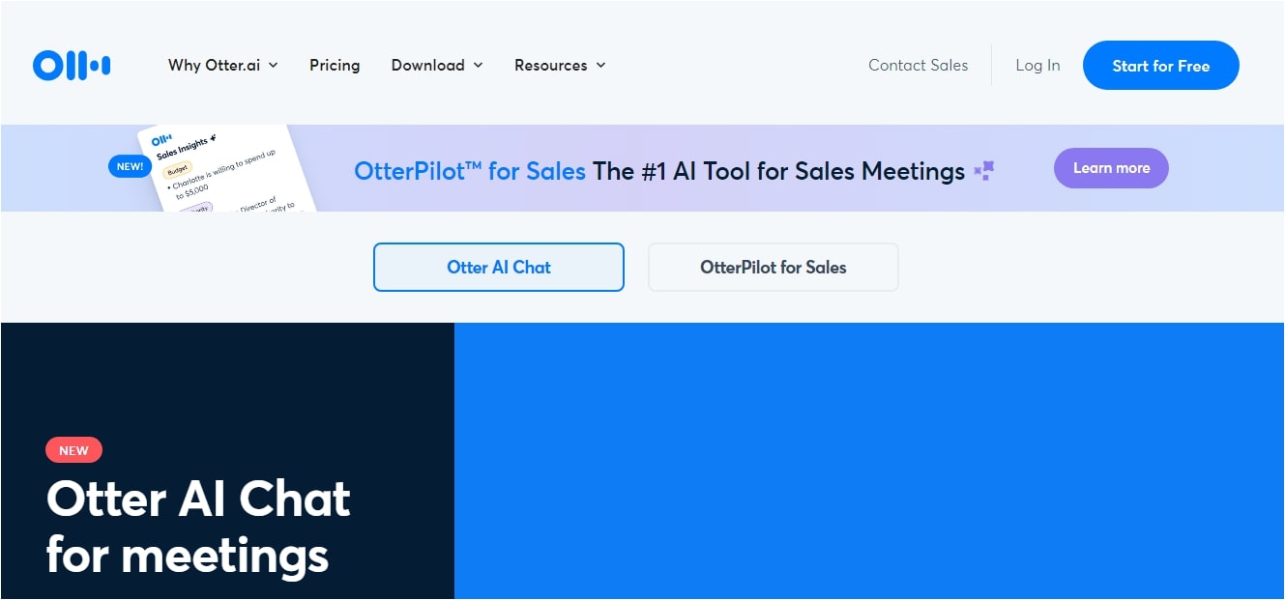Follow the blue OtterPilot™ for Sales banner link
The height and width of the screenshot is (600, 1285).
pyautogui.click(x=470, y=172)
